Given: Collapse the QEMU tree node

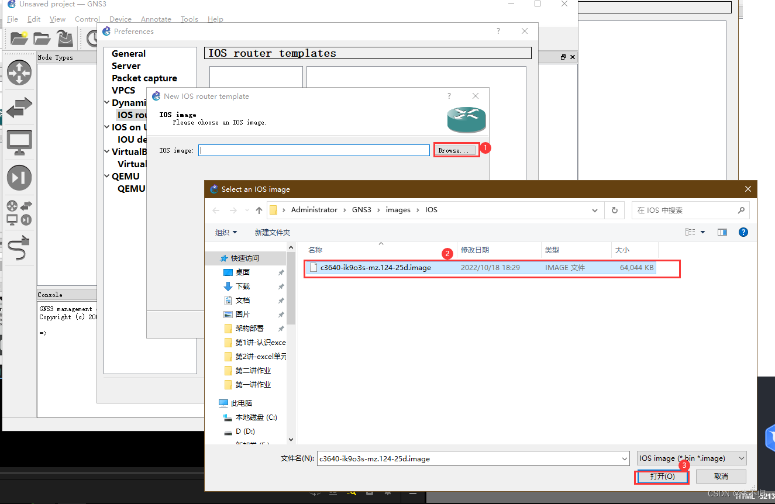Looking at the screenshot, I should pos(107,176).
